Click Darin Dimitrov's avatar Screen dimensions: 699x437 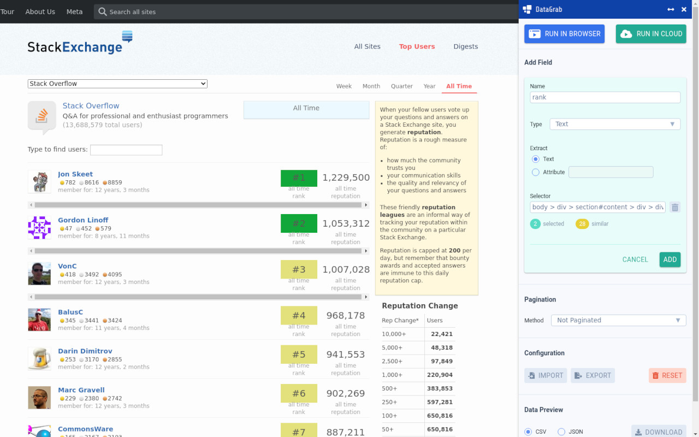coord(39,358)
